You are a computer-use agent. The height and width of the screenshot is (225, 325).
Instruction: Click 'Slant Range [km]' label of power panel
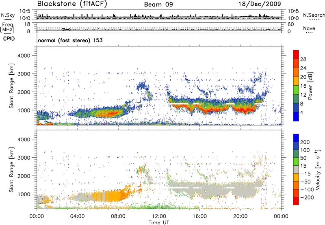pyautogui.click(x=11, y=86)
